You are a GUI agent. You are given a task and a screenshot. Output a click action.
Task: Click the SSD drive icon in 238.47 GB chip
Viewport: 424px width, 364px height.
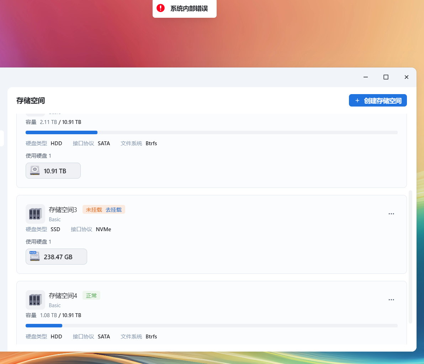tap(35, 256)
